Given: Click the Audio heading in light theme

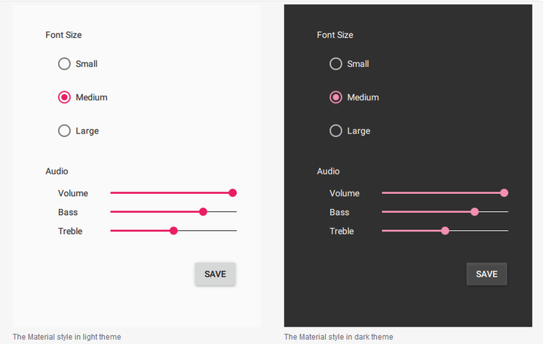Looking at the screenshot, I should click(x=57, y=171).
